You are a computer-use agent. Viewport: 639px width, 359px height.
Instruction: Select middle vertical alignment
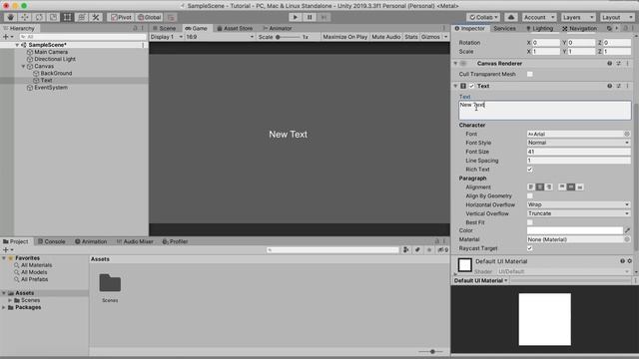click(571, 187)
